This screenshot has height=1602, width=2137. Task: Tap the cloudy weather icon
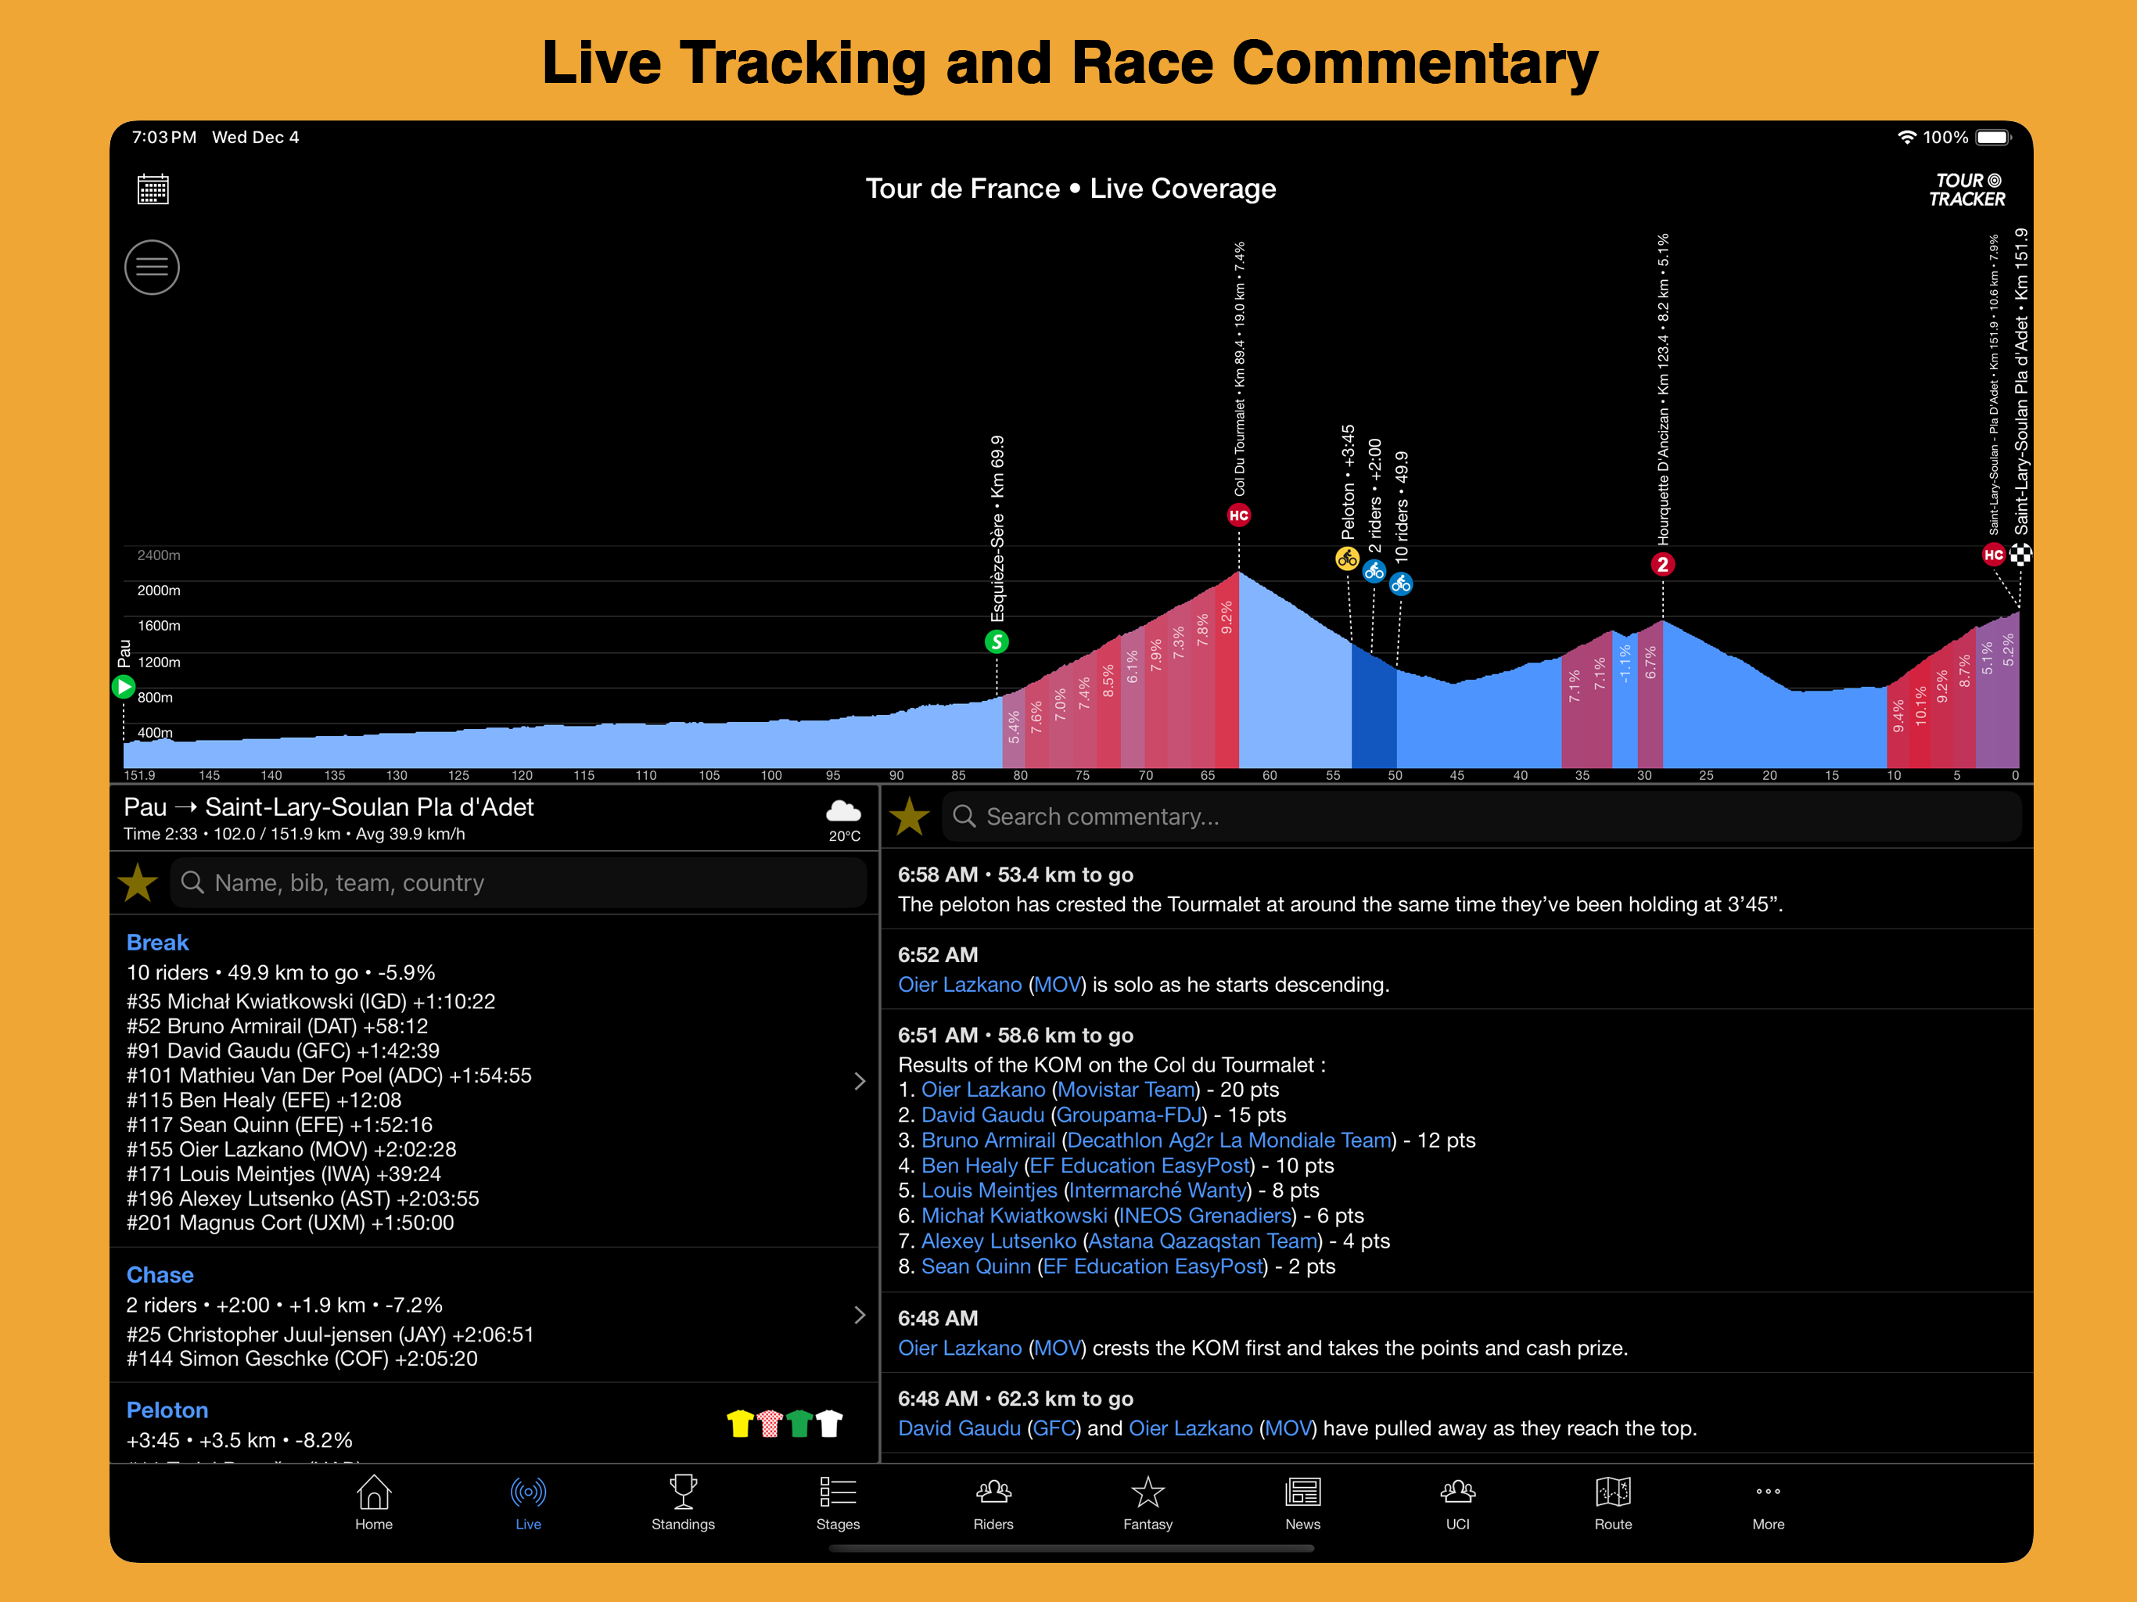[843, 810]
